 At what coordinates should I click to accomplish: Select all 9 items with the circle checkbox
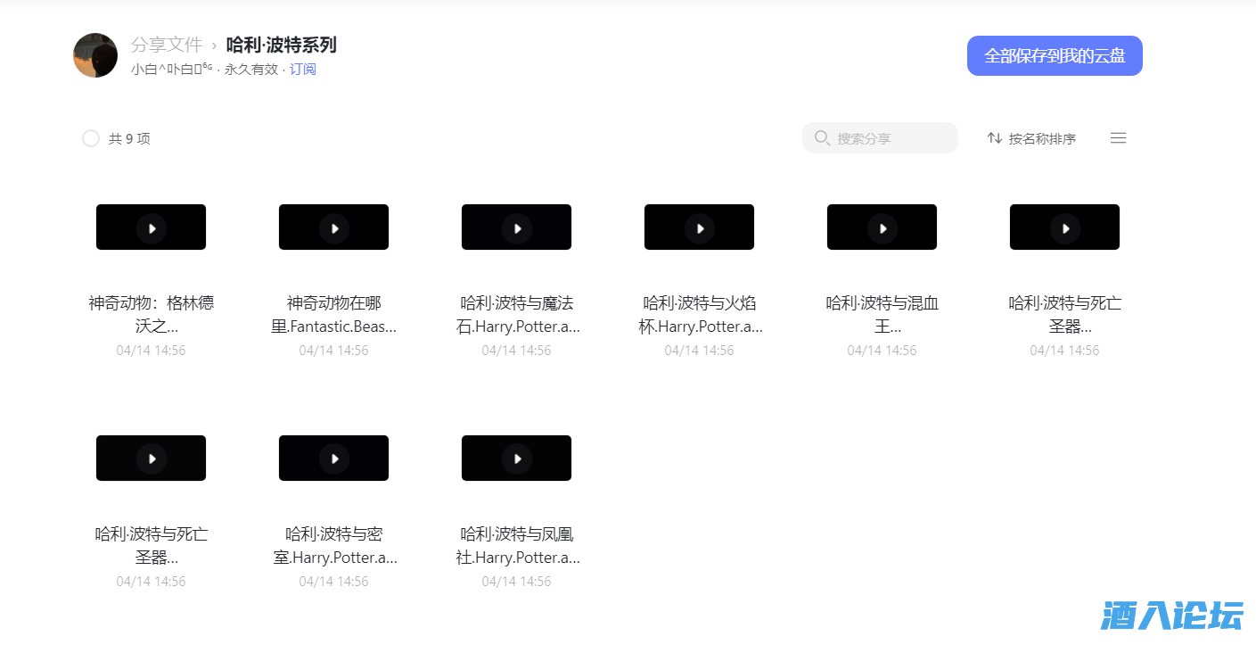point(90,138)
